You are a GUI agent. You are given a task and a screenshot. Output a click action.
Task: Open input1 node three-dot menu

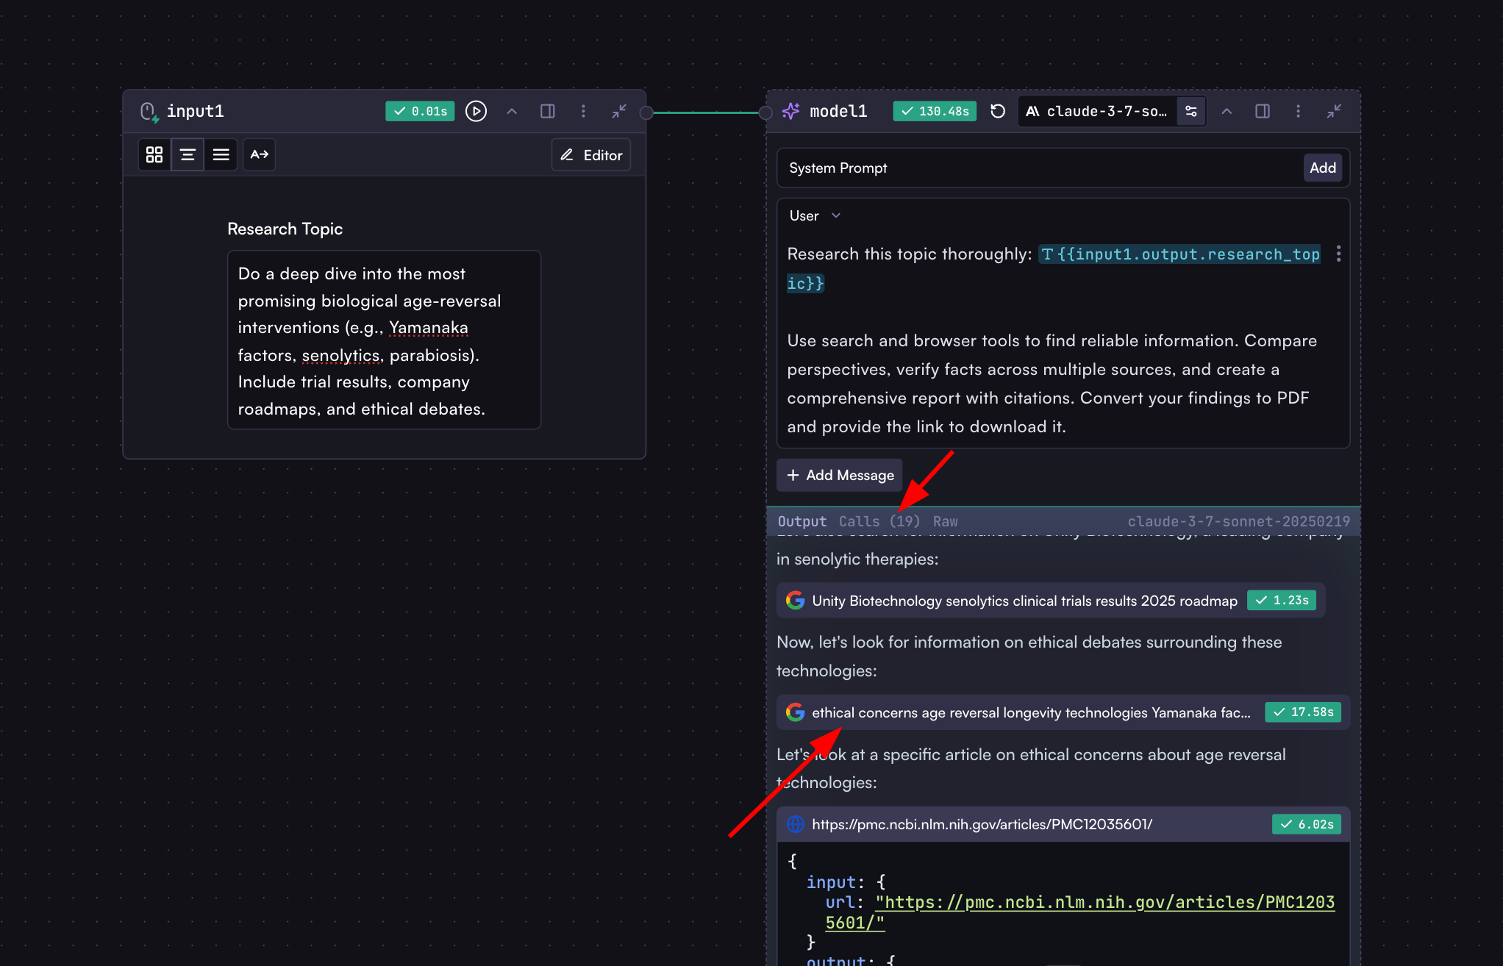[583, 111]
